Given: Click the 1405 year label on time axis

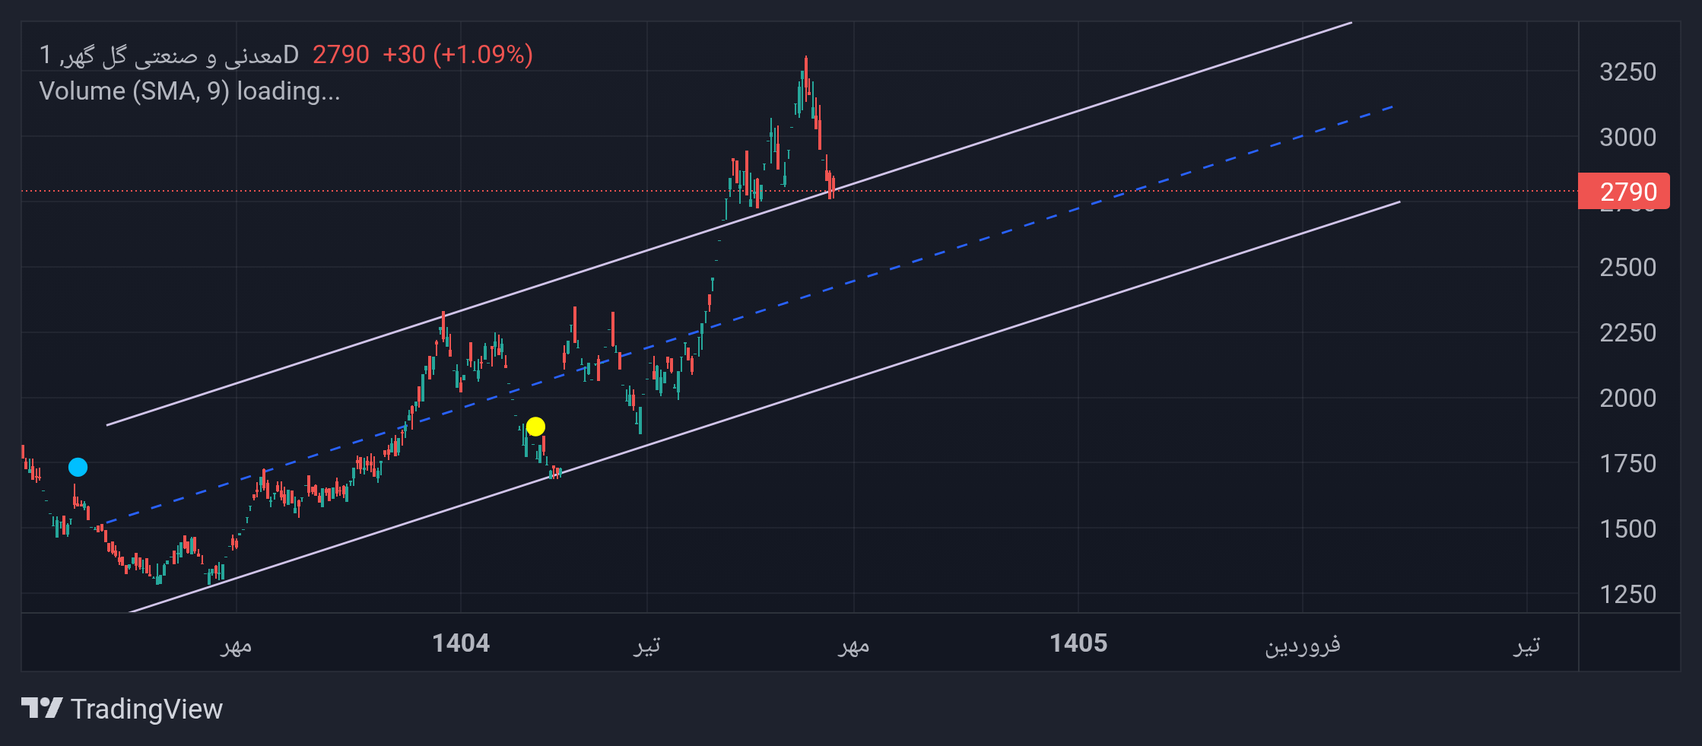Looking at the screenshot, I should 1078,643.
